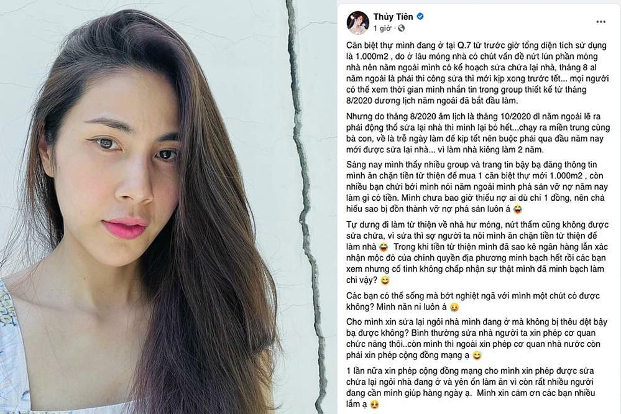Click the globe public privacy icon
The height and width of the screenshot is (414, 621).
(401, 28)
